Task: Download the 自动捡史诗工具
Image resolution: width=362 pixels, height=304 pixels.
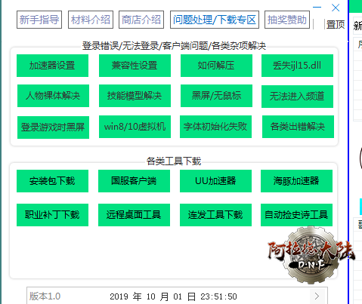Action: pyautogui.click(x=296, y=215)
